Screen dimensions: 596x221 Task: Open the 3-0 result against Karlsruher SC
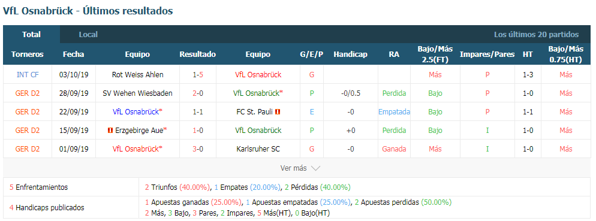coord(198,149)
